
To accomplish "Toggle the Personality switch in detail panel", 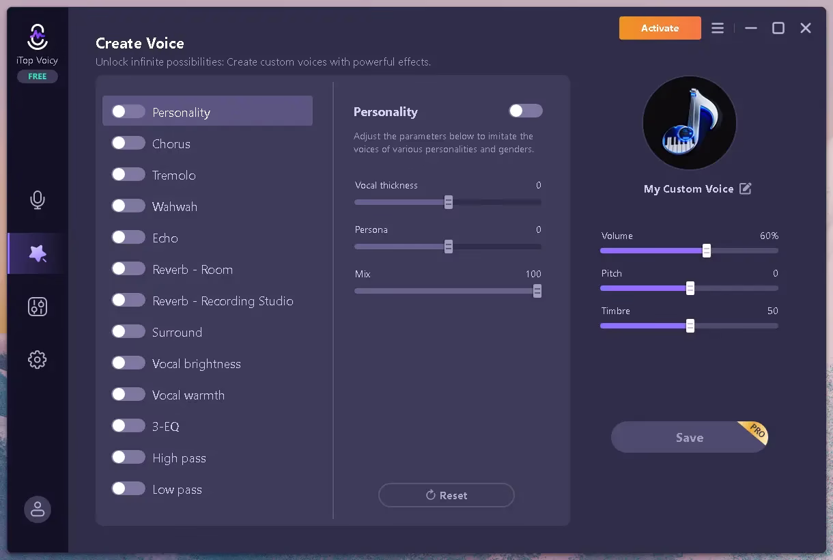I will click(525, 111).
